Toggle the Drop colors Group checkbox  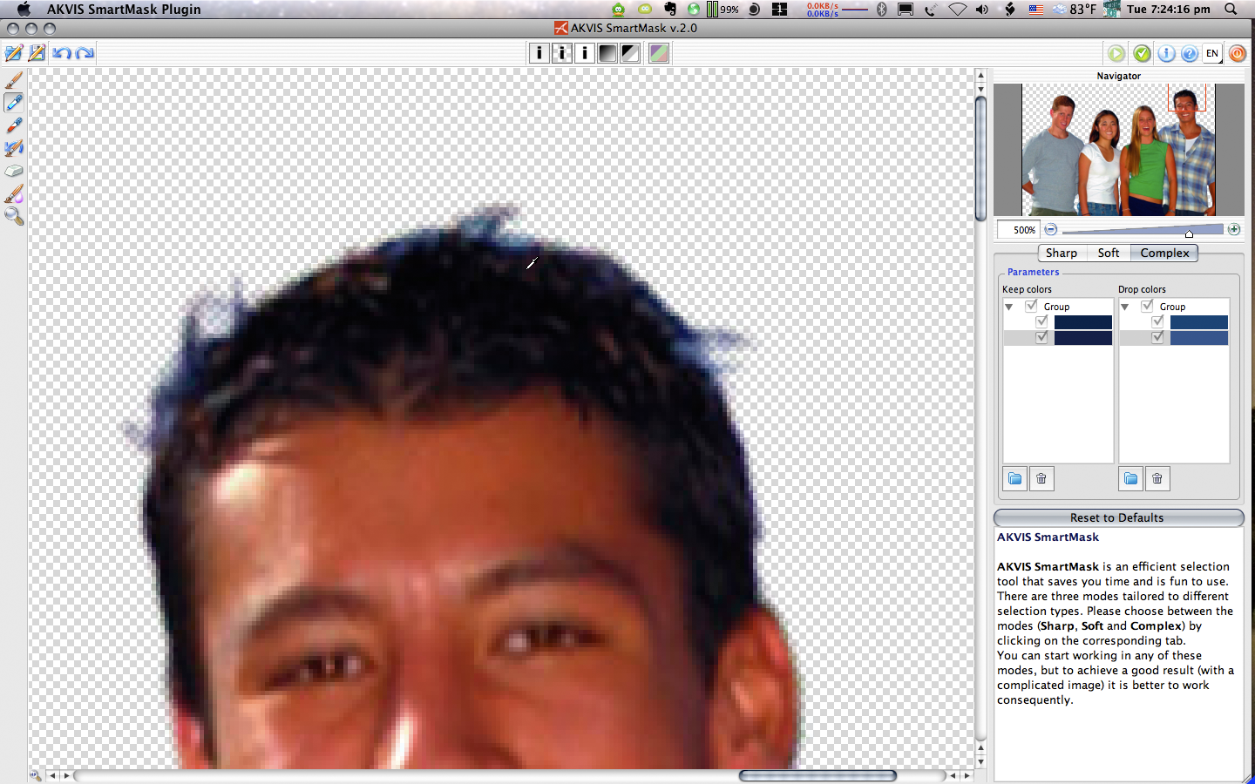[1147, 306]
